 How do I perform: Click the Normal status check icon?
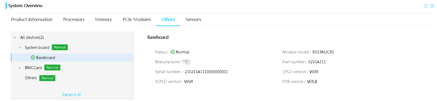[x=173, y=52]
